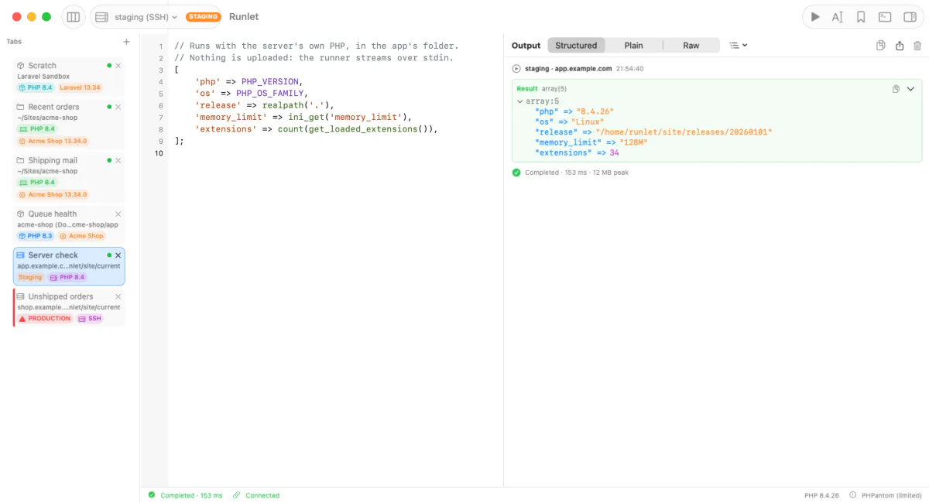The width and height of the screenshot is (929, 503).
Task: Collapse the Result block with chevron
Action: click(x=910, y=89)
